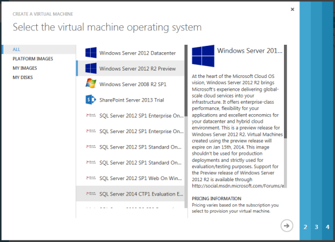Click the PRICING INFORMATION heading
Viewport: 335px width, 242px height.
[216, 198]
